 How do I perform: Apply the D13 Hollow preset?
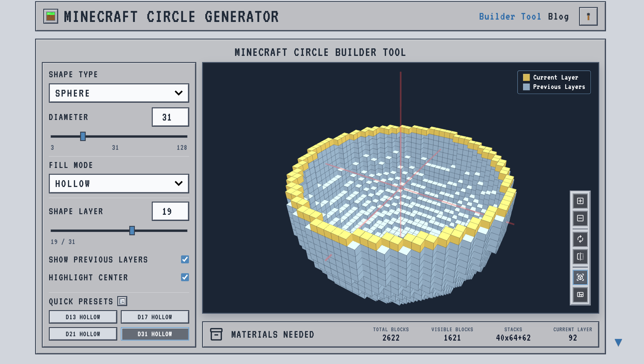click(83, 317)
